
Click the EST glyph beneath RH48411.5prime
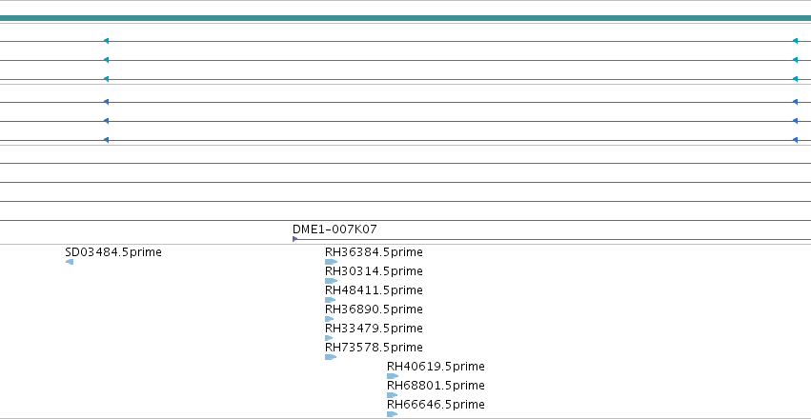pos(330,300)
